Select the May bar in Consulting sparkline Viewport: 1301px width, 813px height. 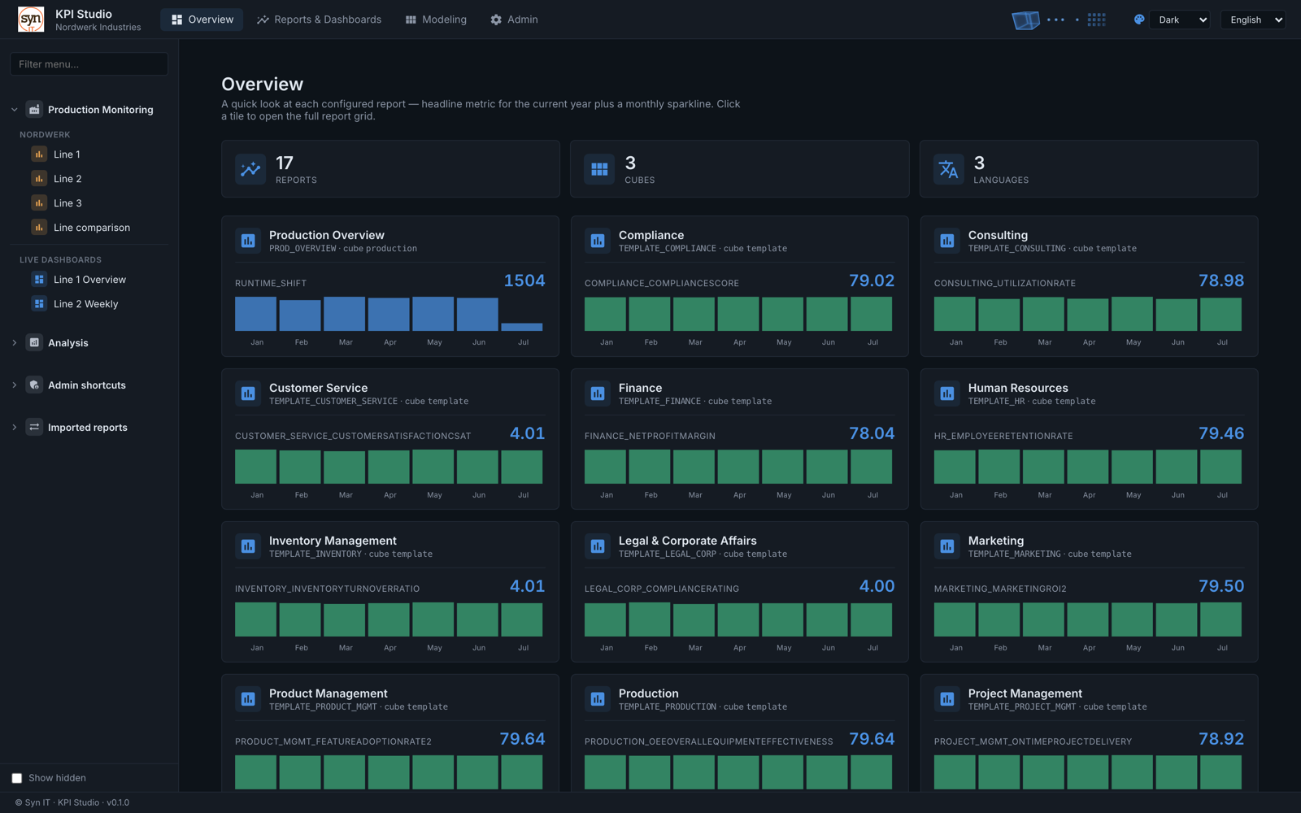pos(1133,314)
